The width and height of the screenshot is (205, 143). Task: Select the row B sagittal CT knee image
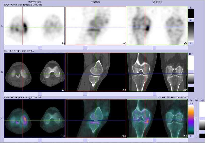click(96, 72)
